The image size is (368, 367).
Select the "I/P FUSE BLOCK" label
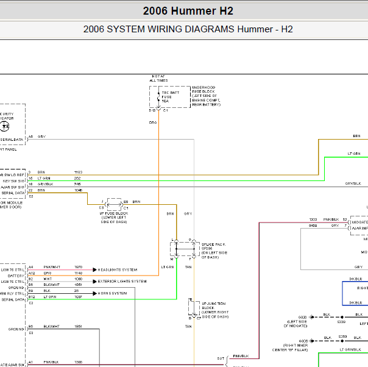114,213
